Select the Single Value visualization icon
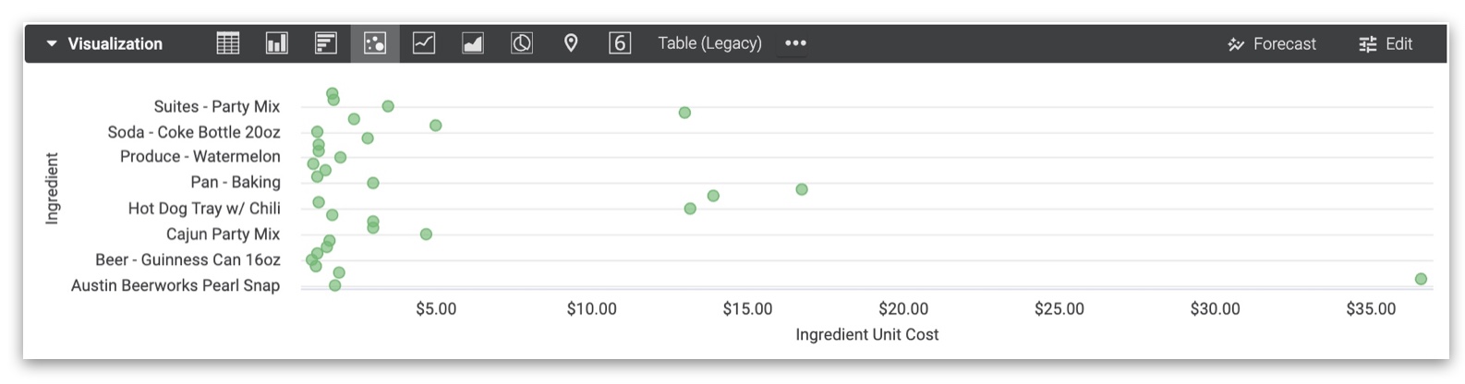Viewport: 1465px width, 384px height. pyautogui.click(x=620, y=43)
